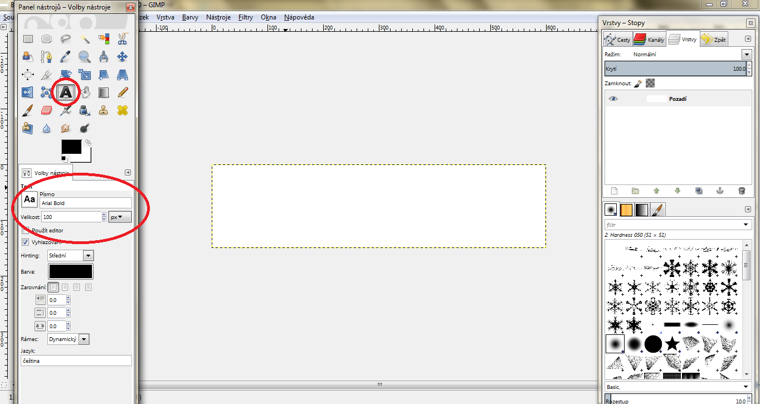
Task: Open the Barva text color swatch
Action: (71, 272)
